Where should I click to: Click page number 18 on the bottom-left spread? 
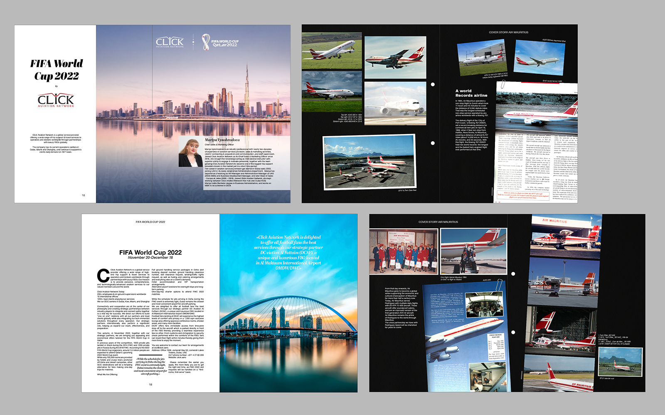(x=150, y=384)
